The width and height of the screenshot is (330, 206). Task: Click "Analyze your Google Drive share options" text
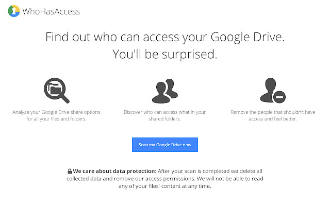pos(56,112)
